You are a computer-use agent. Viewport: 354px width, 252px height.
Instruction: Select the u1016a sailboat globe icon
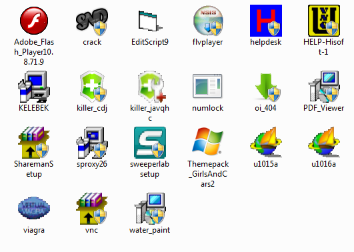point(324,142)
